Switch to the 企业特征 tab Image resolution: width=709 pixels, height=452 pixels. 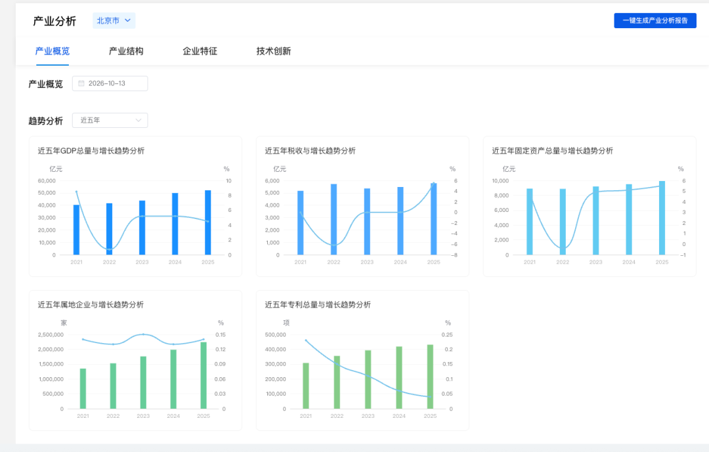pos(200,51)
